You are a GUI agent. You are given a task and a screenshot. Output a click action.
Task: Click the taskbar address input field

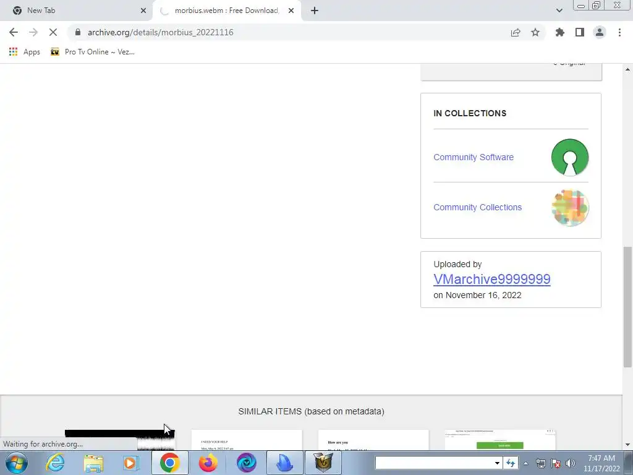coord(434,463)
